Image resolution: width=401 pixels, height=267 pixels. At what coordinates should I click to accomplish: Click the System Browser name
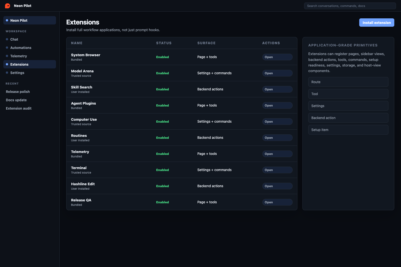[85, 55]
